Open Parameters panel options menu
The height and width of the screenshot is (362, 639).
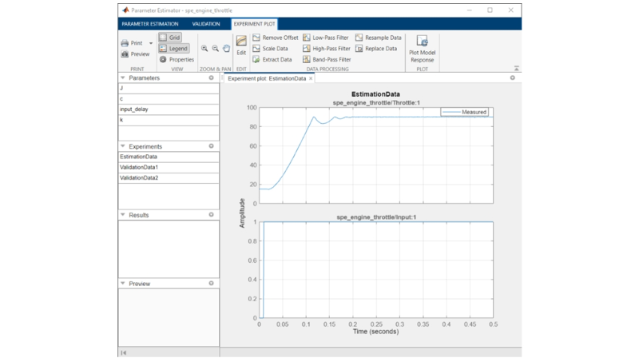(x=211, y=78)
